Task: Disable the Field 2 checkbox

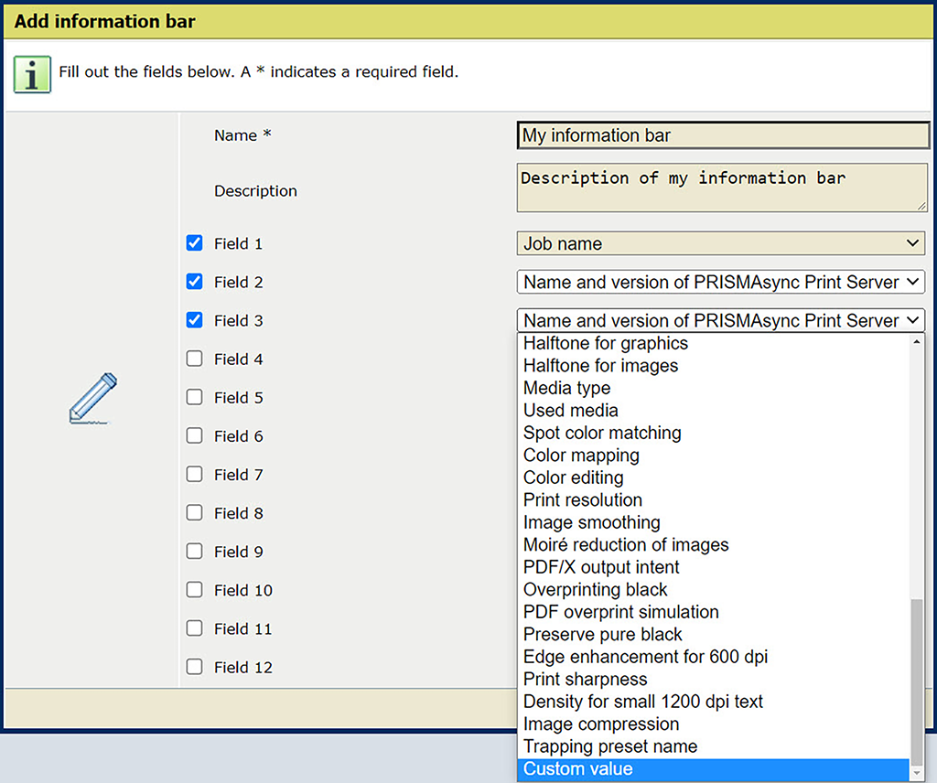Action: point(194,282)
